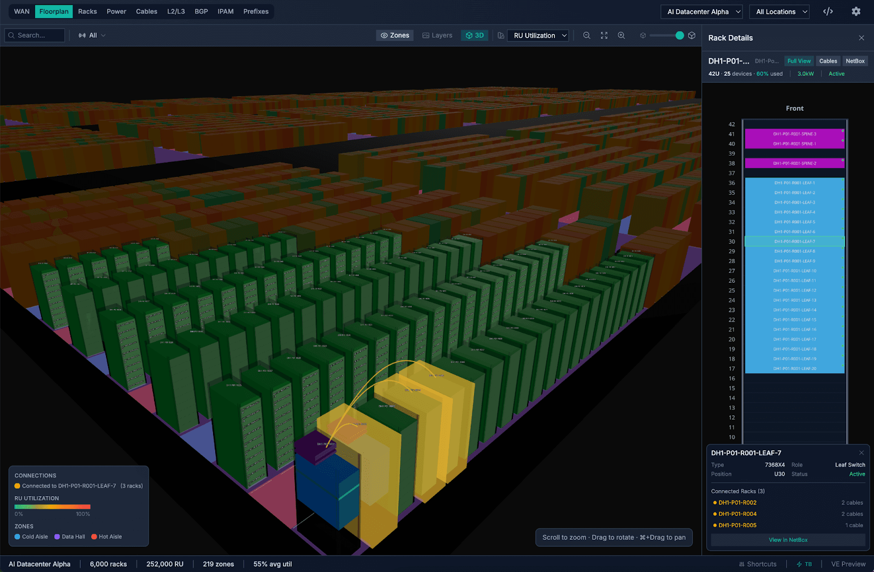The height and width of the screenshot is (572, 874).
Task: Switch to the Racks tab
Action: coord(87,11)
